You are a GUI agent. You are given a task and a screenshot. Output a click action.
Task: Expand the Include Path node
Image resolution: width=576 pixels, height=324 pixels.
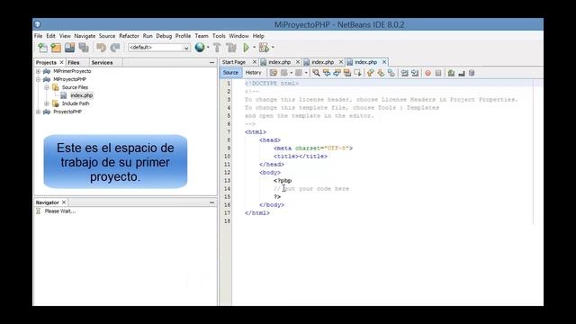(47, 103)
